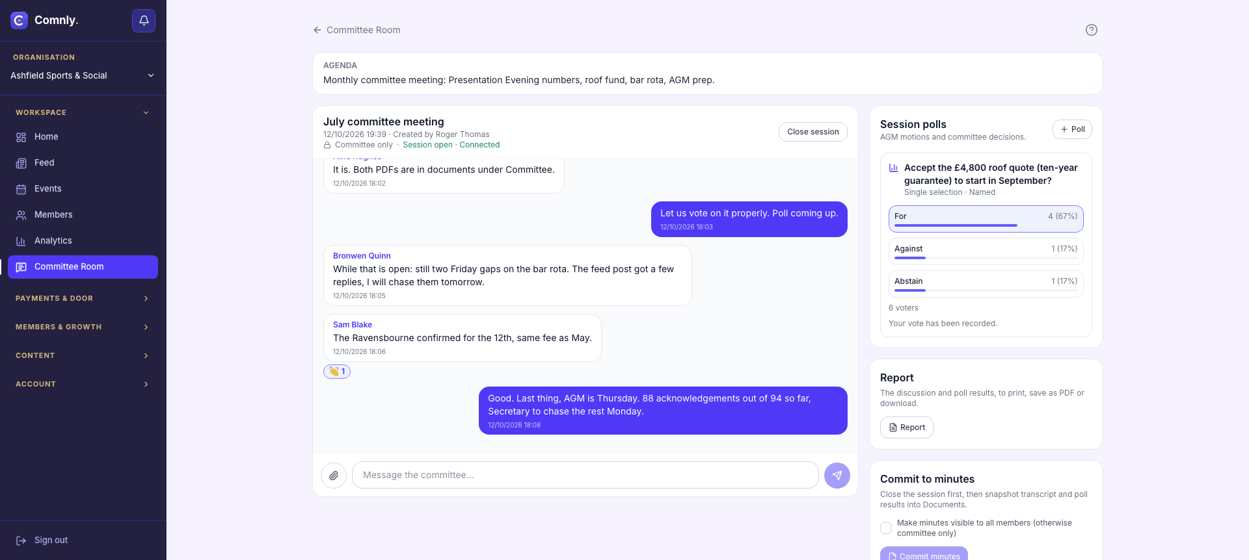Image resolution: width=1249 pixels, height=560 pixels.
Task: Click the Members people icon
Action: click(21, 215)
